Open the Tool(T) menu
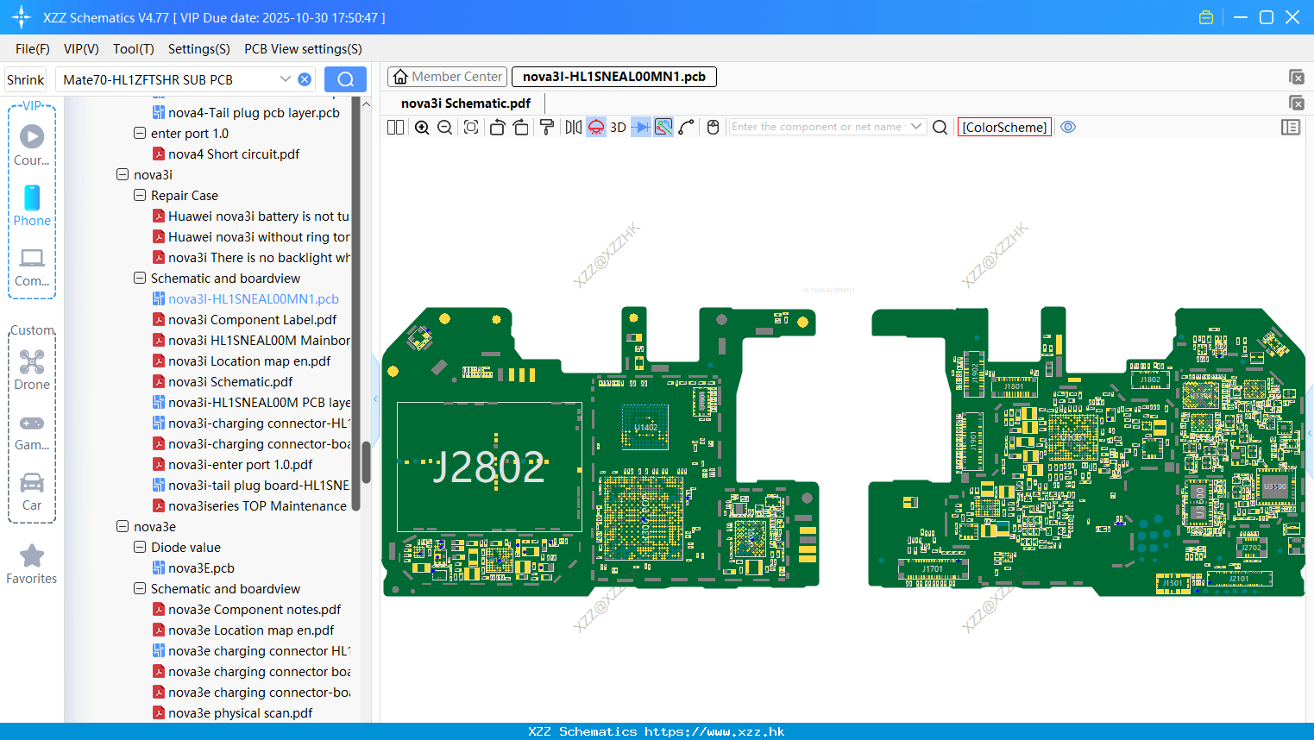 coord(134,49)
